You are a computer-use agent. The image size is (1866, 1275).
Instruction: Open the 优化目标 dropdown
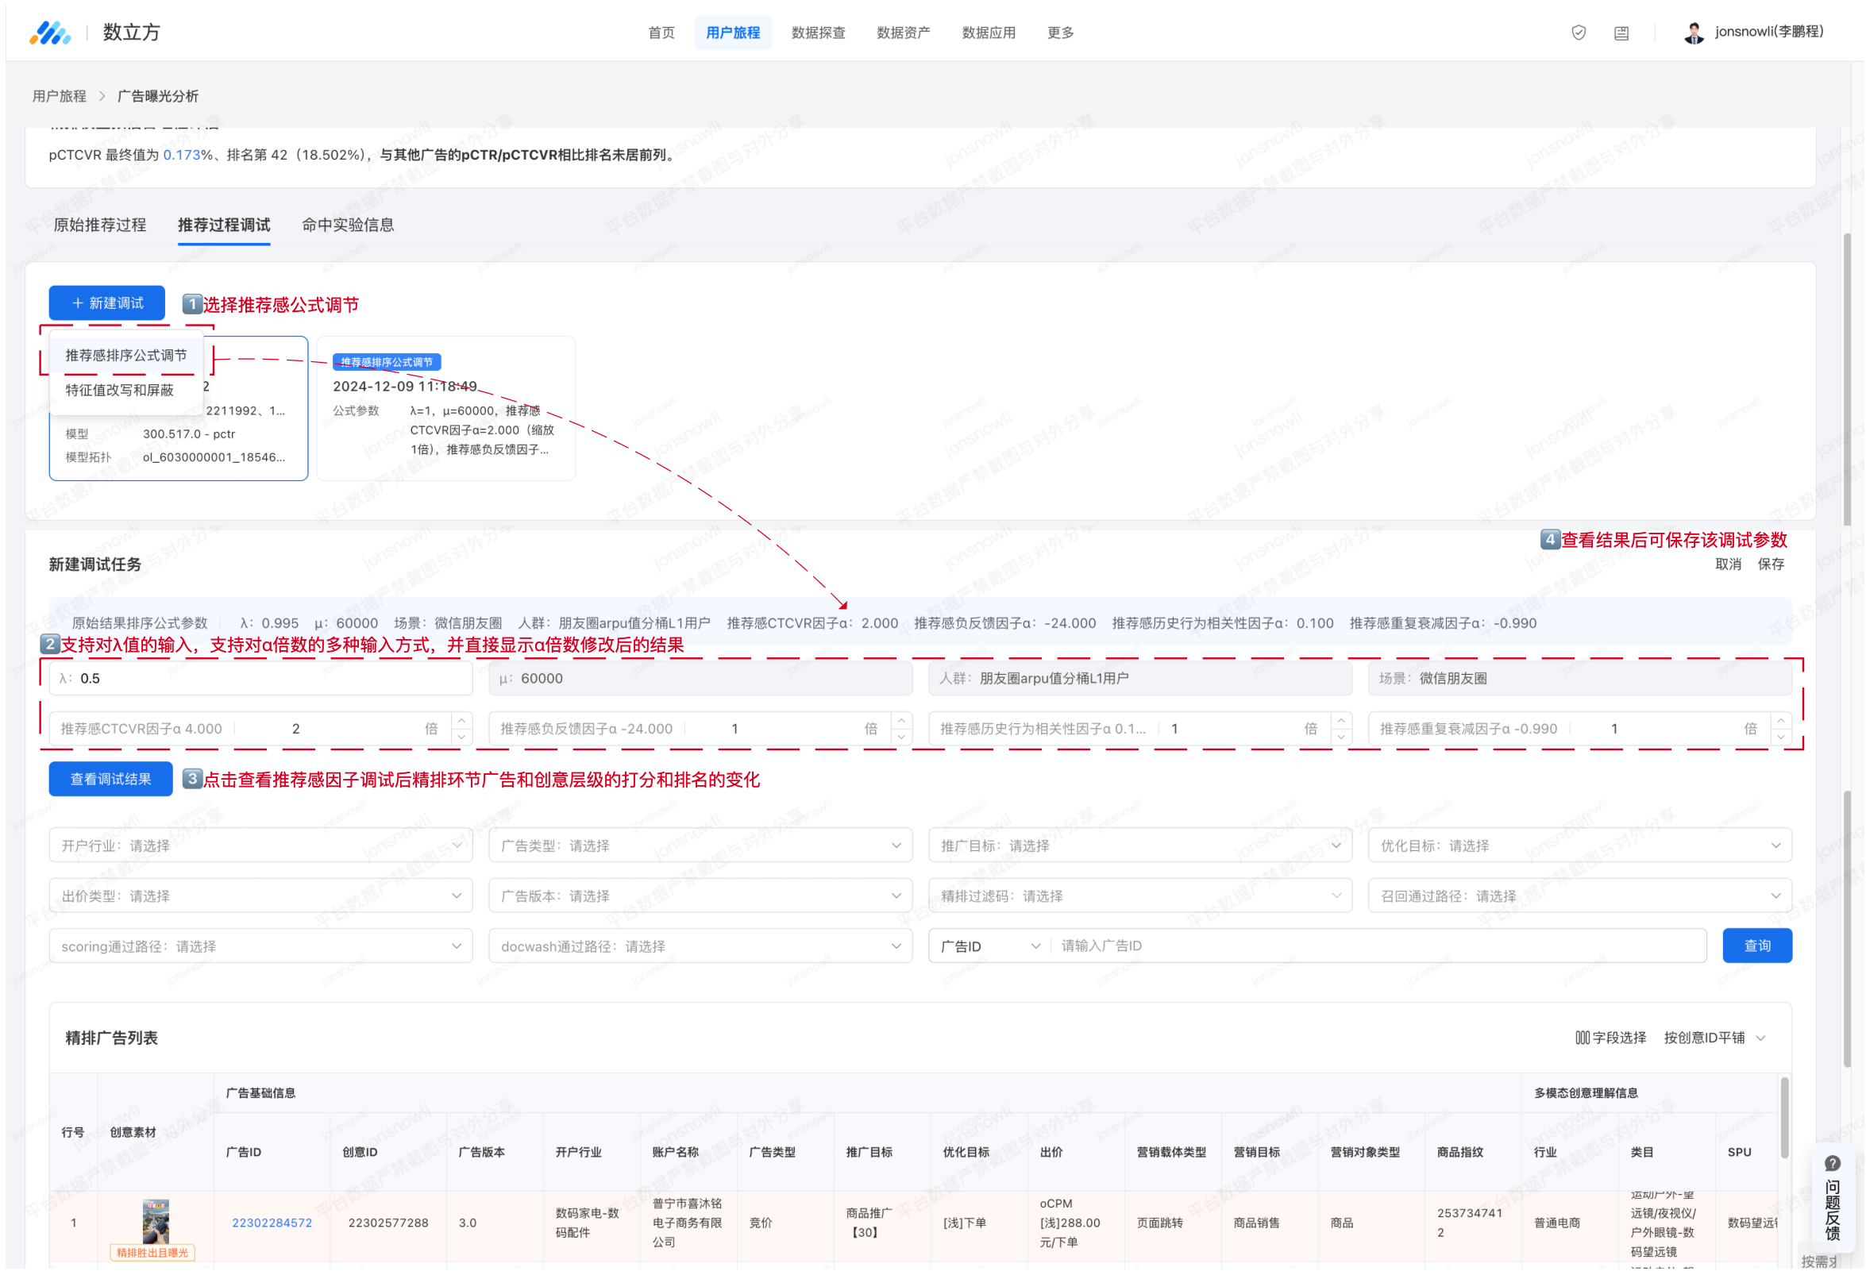pos(1579,846)
